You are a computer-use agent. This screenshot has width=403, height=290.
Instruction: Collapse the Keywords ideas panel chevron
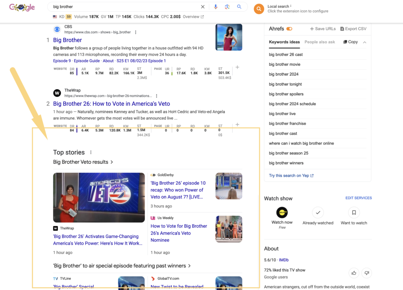pyautogui.click(x=365, y=42)
